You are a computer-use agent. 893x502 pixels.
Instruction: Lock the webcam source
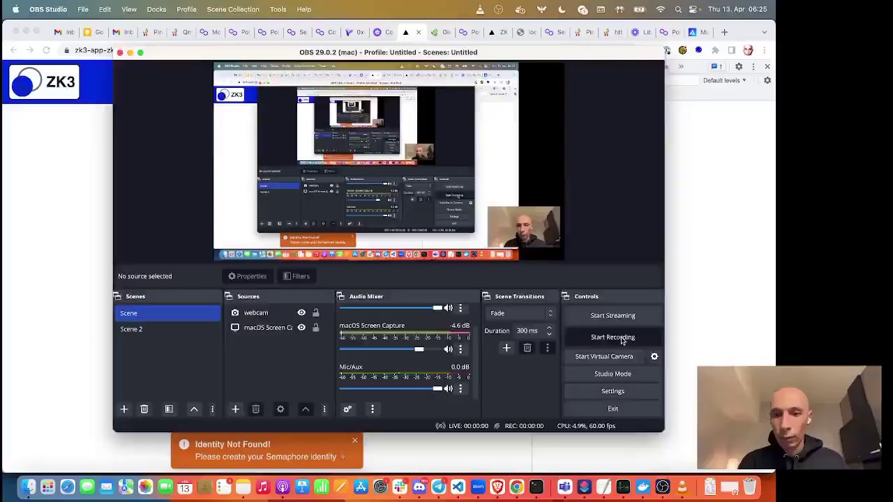pos(315,313)
